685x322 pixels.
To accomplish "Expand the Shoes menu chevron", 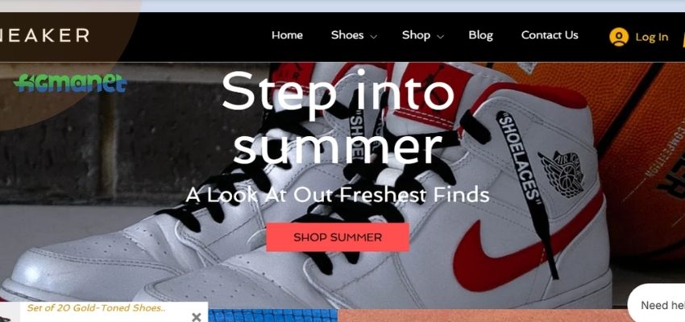I will coord(374,37).
